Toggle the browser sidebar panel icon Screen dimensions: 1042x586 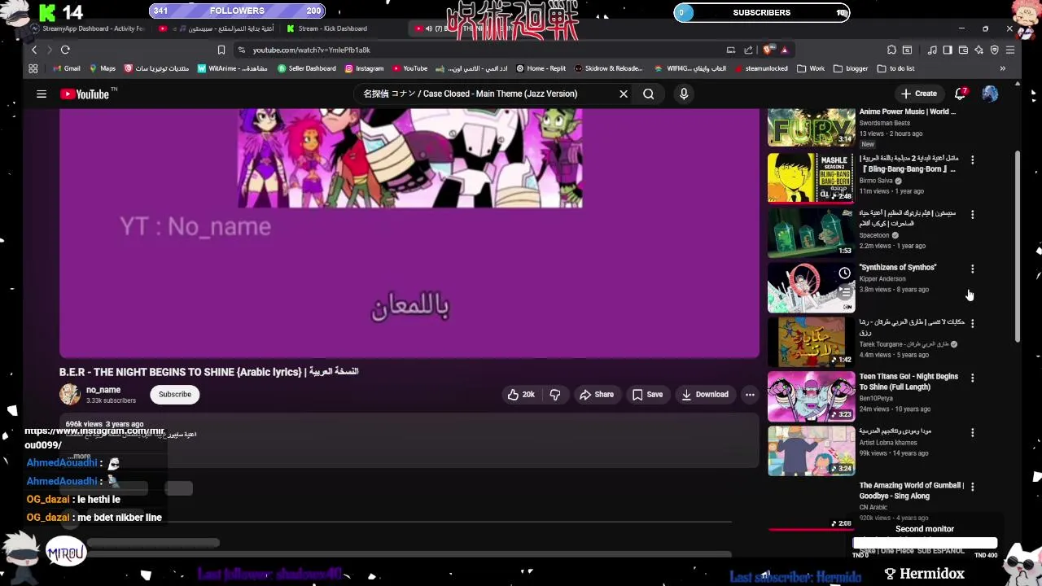pos(948,50)
